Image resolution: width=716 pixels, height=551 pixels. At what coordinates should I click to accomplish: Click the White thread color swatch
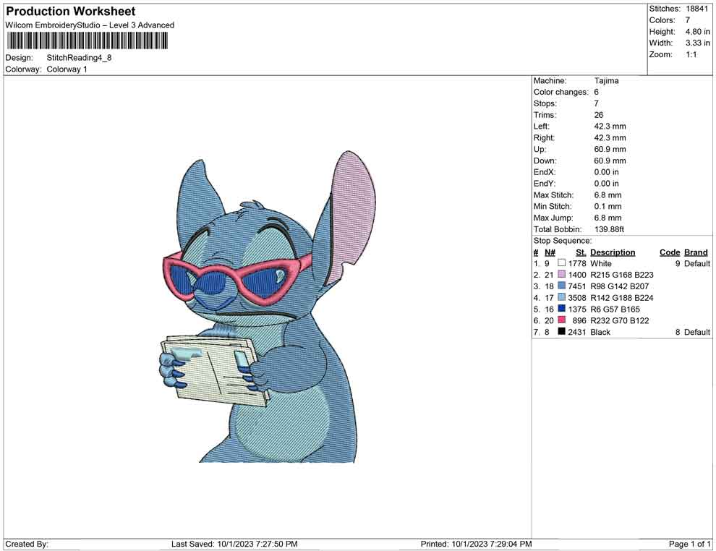[x=562, y=263]
